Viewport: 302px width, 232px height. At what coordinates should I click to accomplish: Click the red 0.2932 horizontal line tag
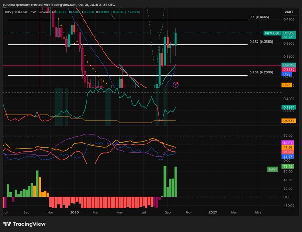[x=289, y=69]
